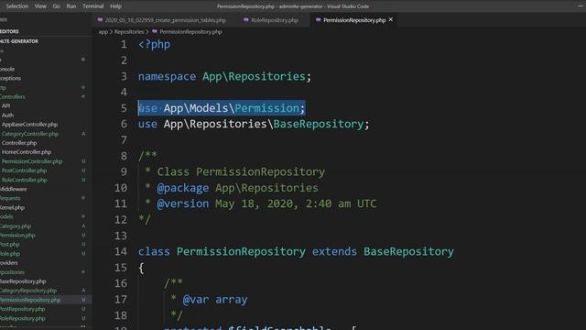Click line number 14 in gutter
This screenshot has width=586, height=330.
click(x=121, y=252)
